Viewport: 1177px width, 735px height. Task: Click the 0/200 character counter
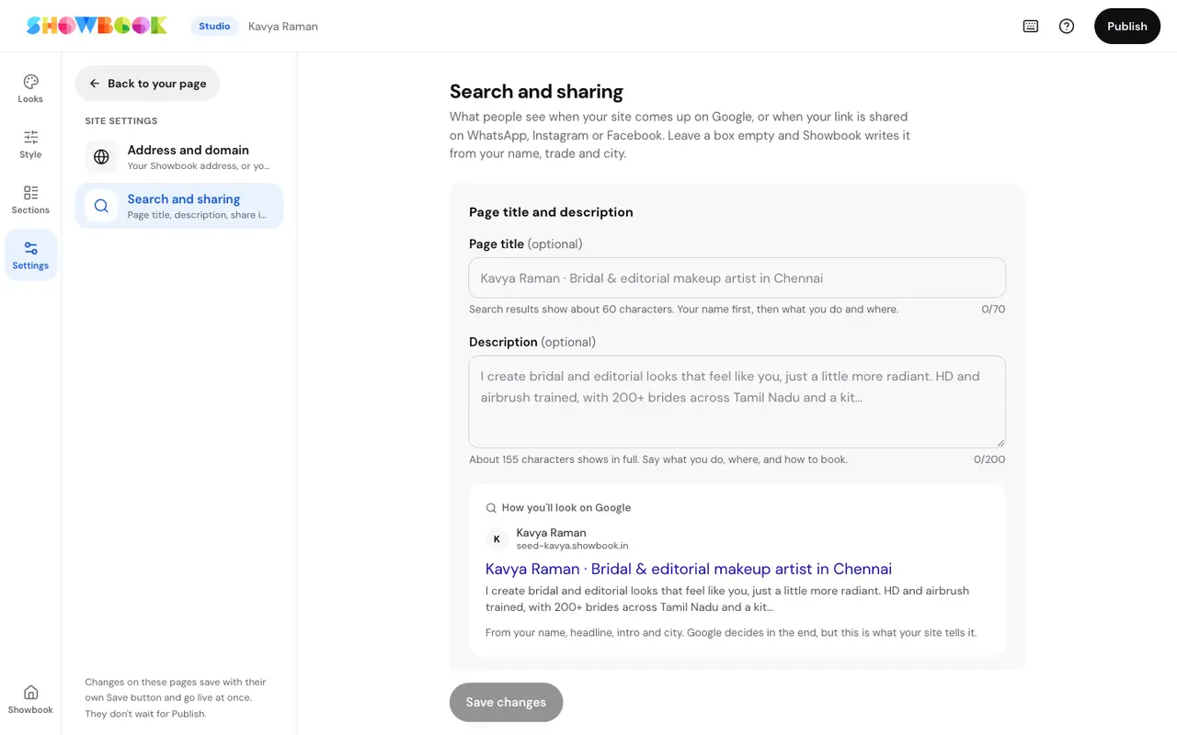coord(989,459)
